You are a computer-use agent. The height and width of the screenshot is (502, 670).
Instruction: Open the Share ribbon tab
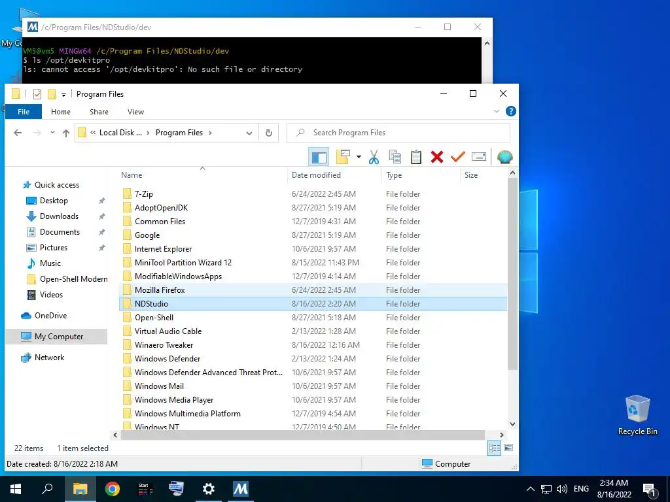coord(99,111)
